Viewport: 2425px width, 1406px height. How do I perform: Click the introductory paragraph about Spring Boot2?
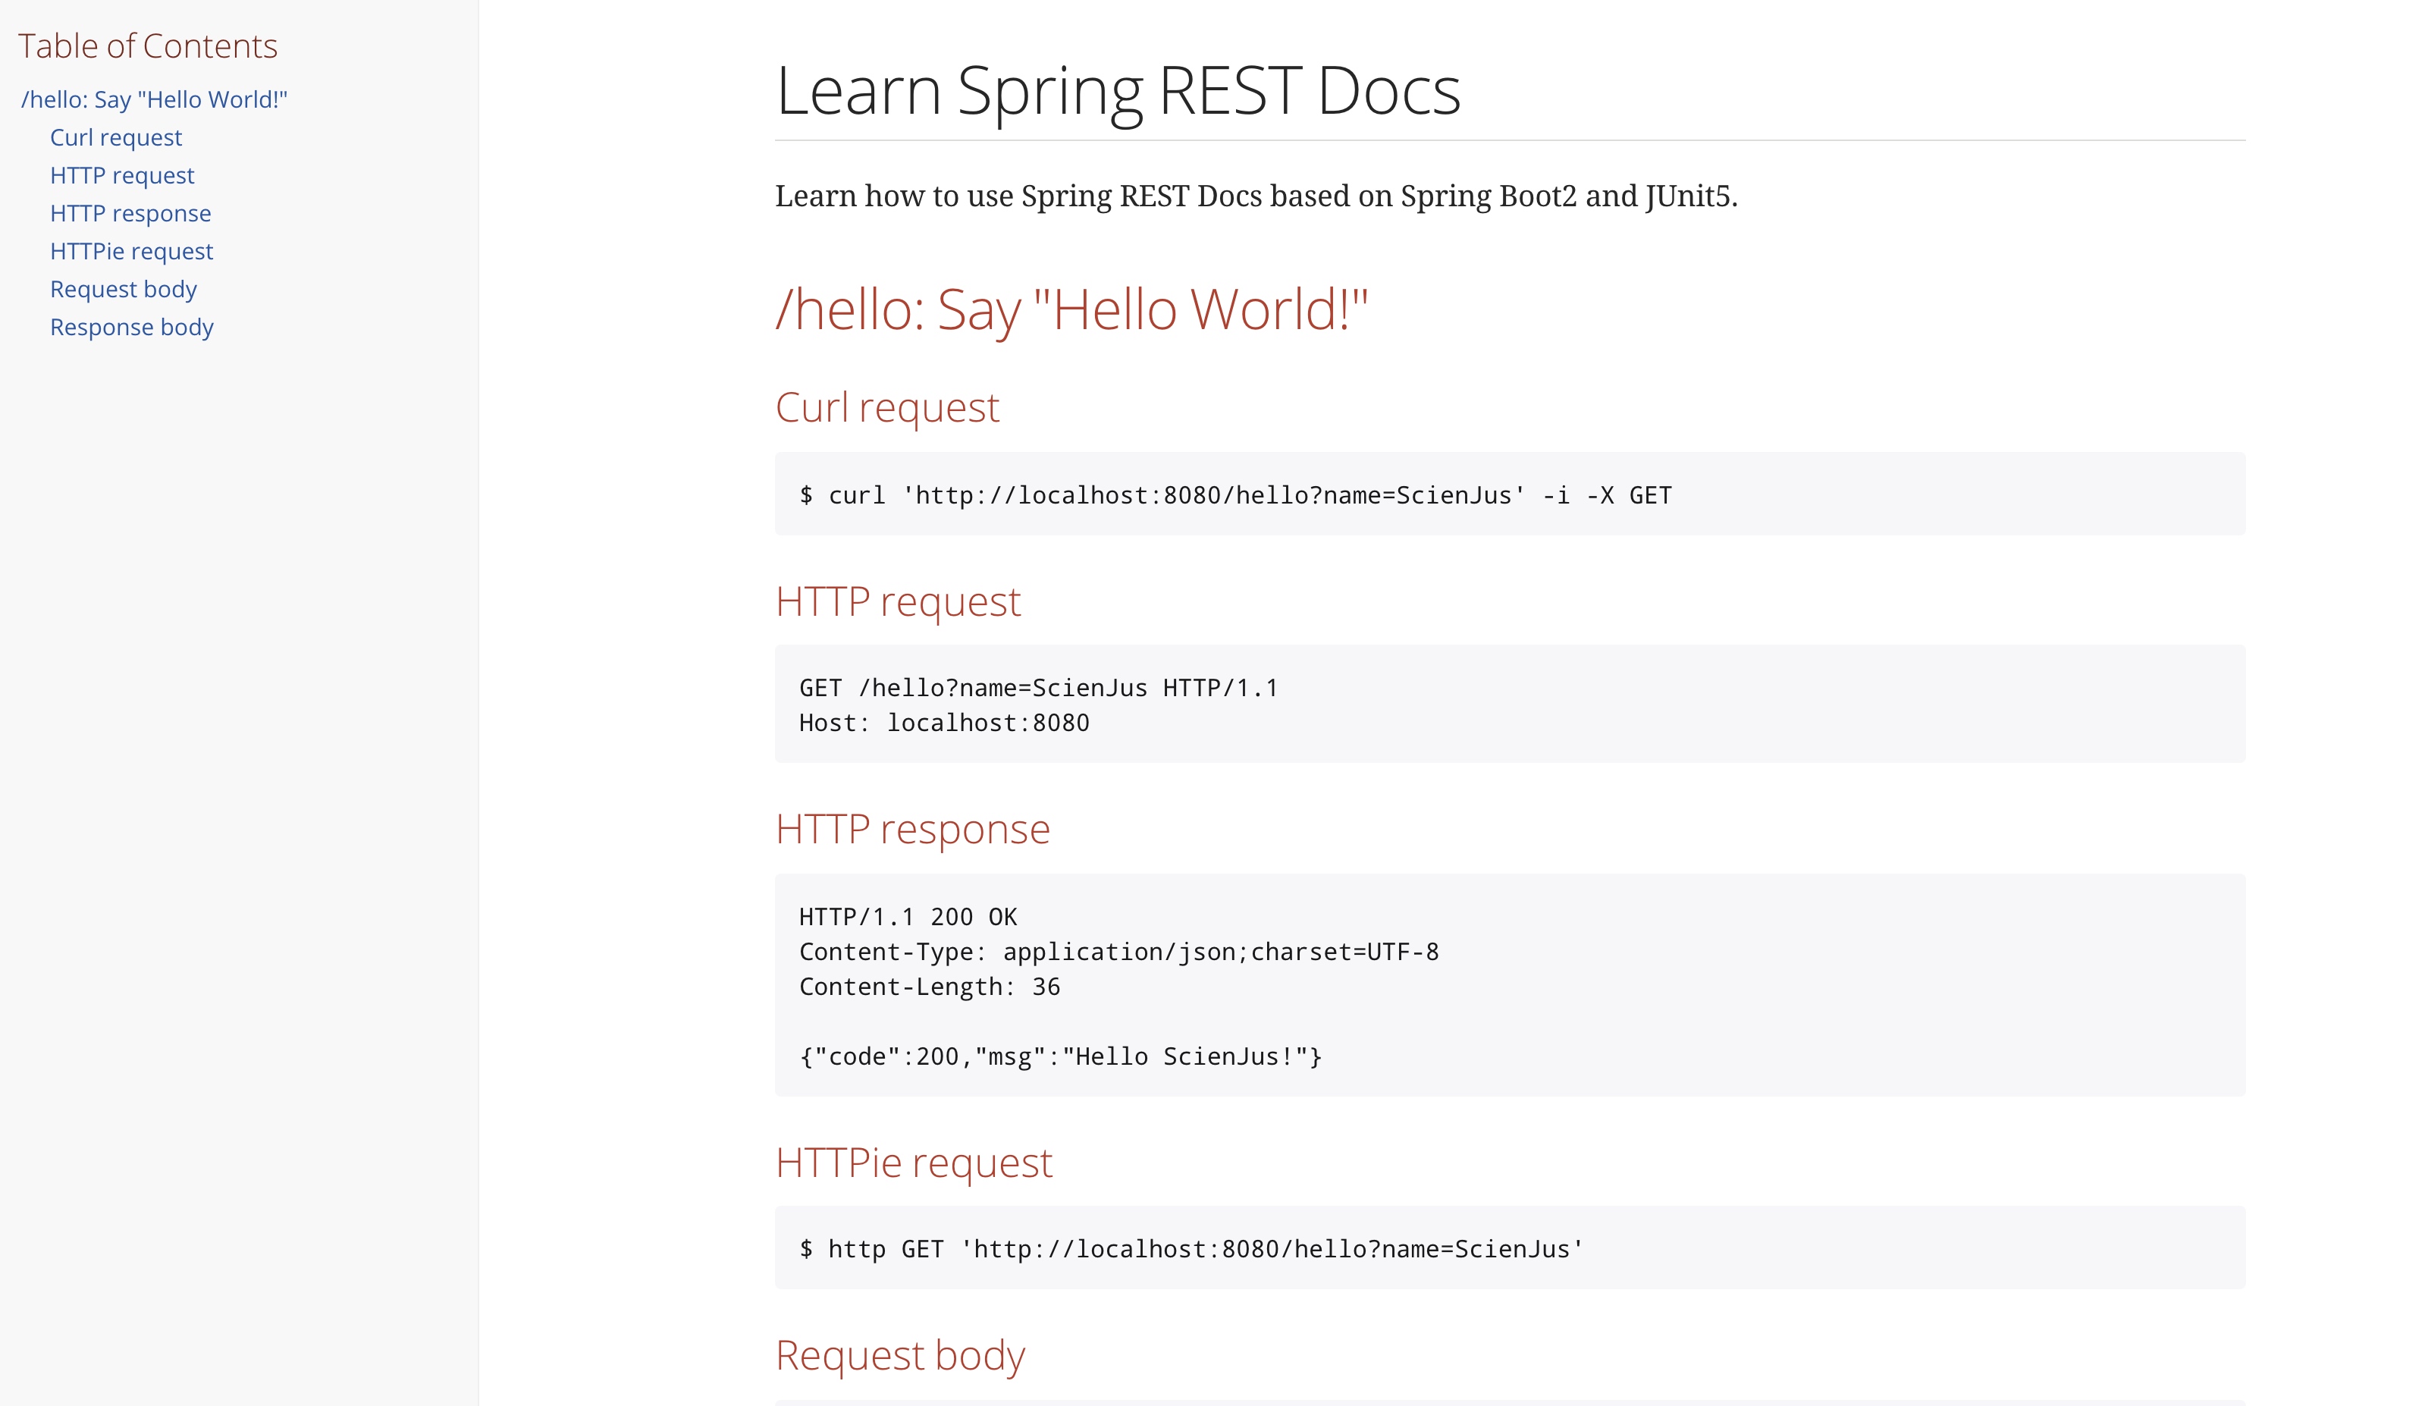pyautogui.click(x=1256, y=196)
